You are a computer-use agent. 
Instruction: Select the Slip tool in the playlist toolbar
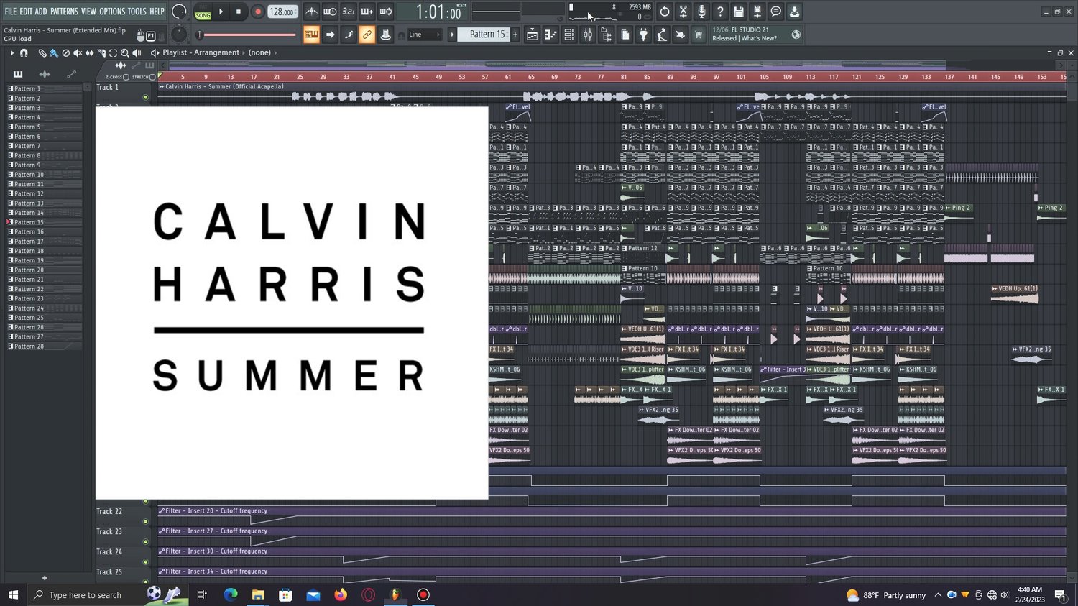[x=90, y=53]
